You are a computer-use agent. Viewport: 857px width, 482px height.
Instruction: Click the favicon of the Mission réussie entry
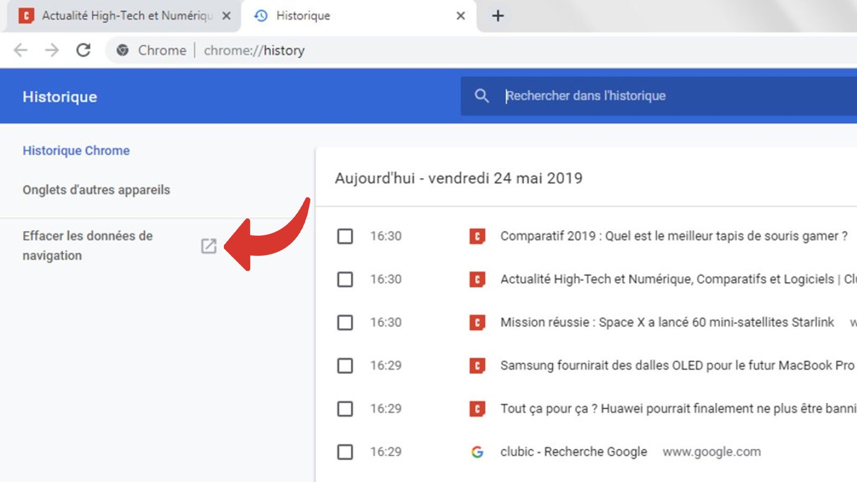coord(477,322)
